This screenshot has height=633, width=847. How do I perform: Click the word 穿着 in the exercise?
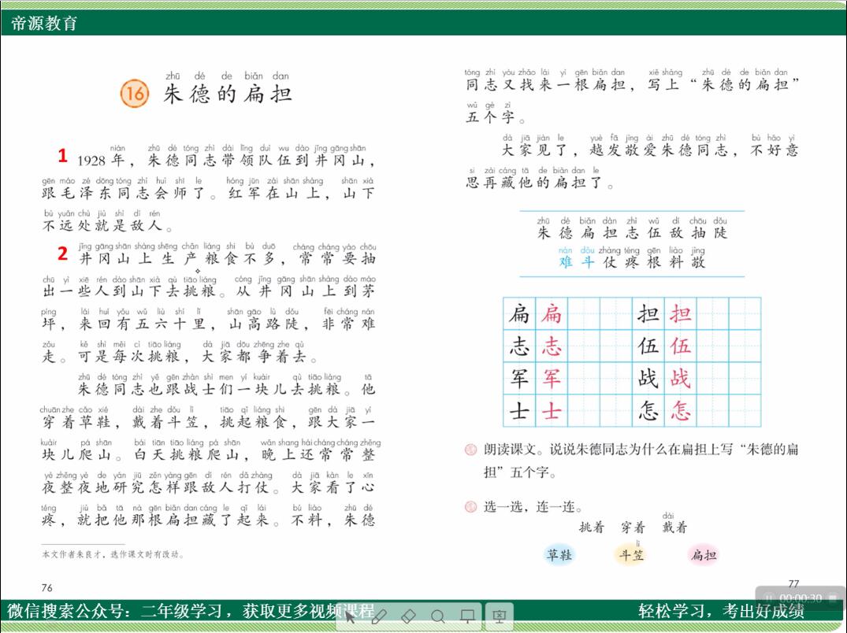point(633,527)
